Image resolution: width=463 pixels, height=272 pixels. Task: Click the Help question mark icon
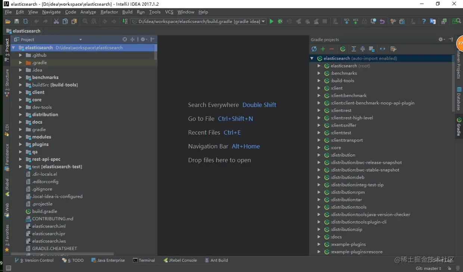[x=424, y=22]
